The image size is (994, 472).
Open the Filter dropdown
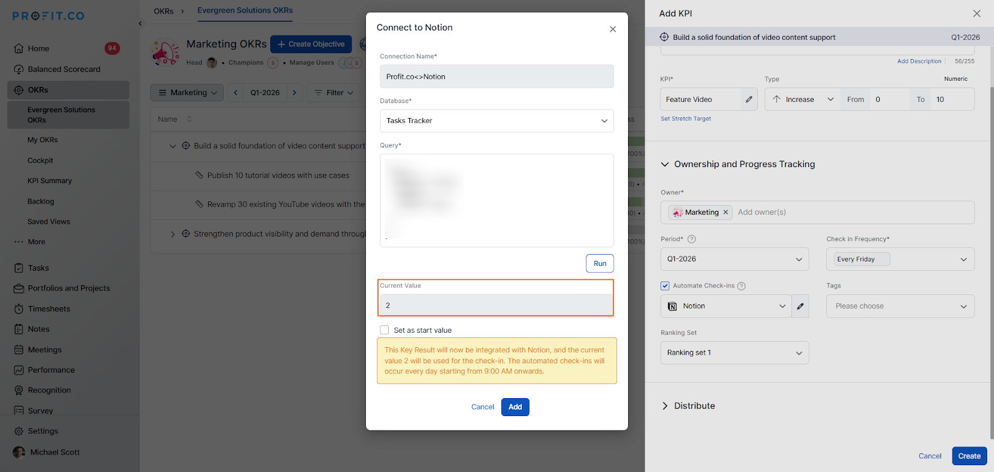coord(334,93)
